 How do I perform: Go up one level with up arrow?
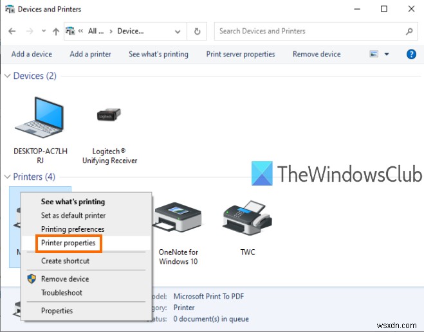(x=56, y=31)
